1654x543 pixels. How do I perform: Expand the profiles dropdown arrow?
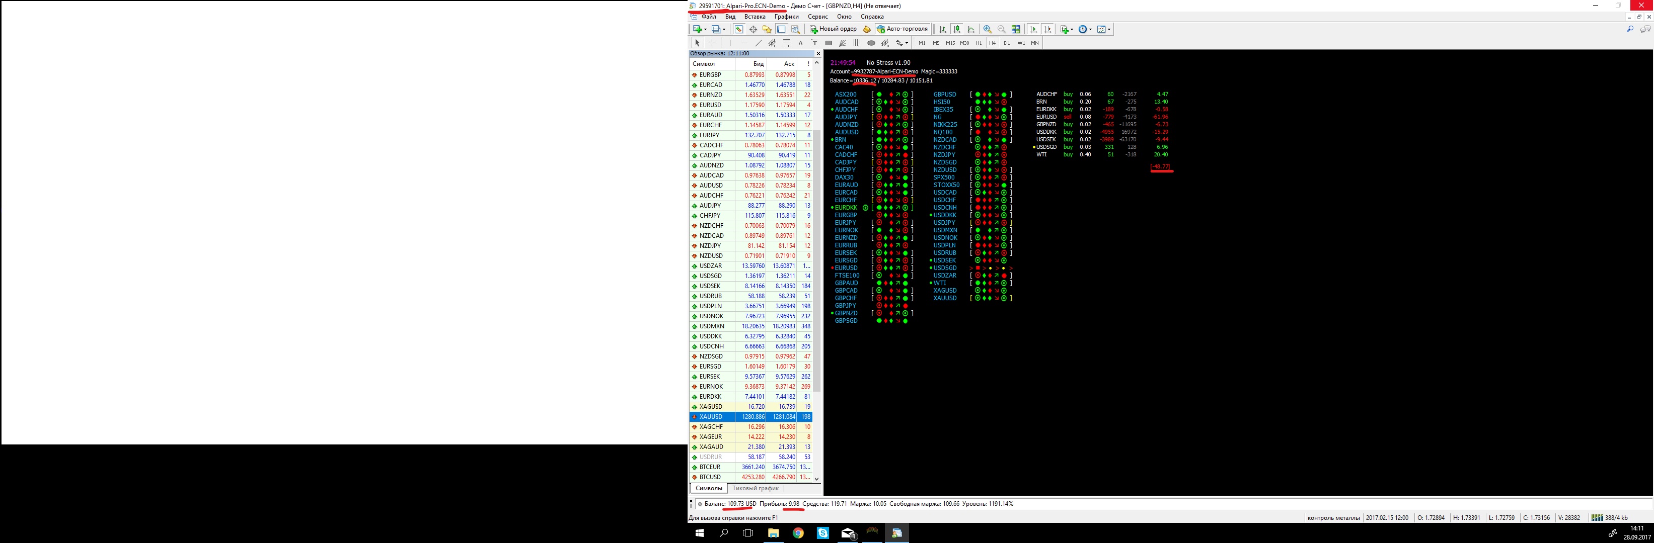[724, 30]
